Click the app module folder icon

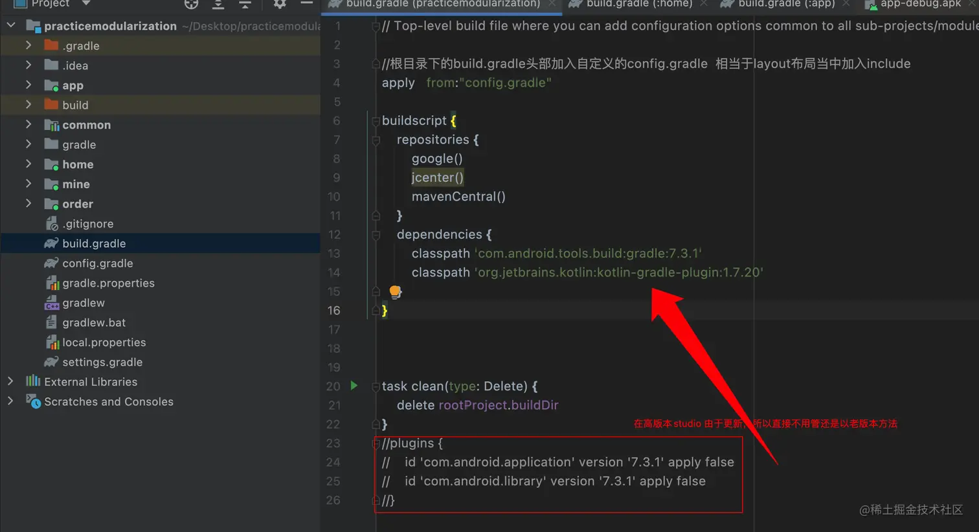point(52,85)
